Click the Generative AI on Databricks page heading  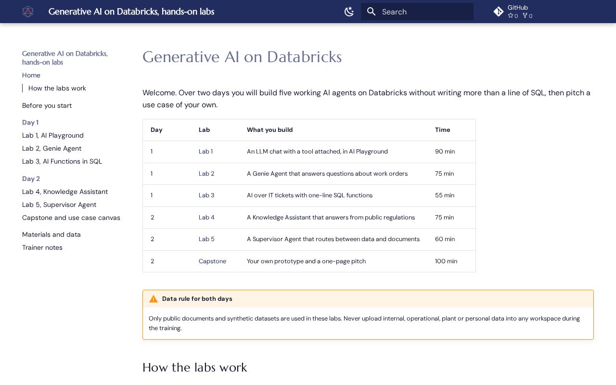click(x=242, y=57)
